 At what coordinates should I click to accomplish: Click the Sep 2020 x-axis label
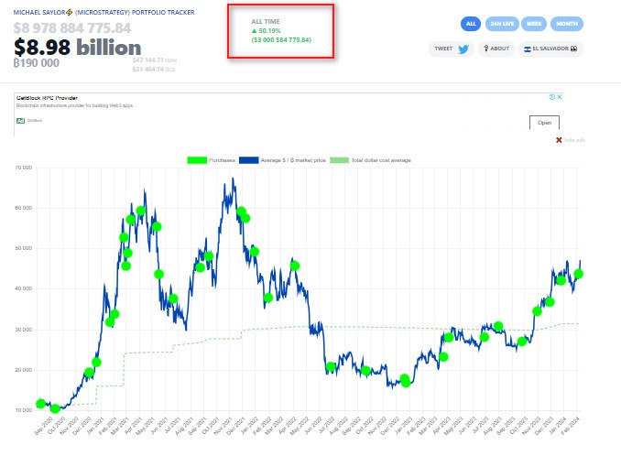pos(43,426)
